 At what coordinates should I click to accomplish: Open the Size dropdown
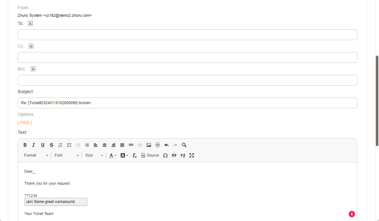94,155
